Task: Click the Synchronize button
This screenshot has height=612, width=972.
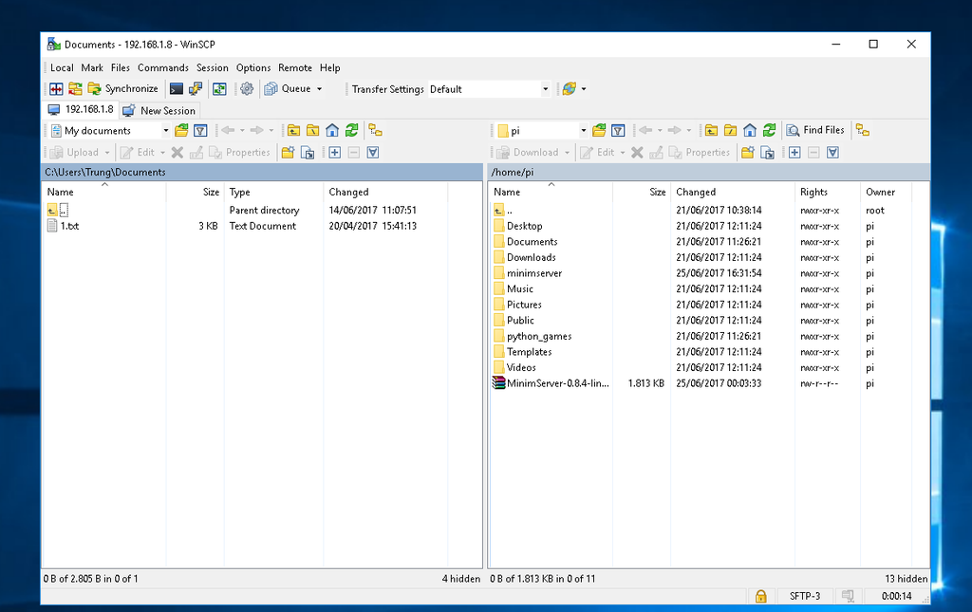Action: click(x=122, y=89)
